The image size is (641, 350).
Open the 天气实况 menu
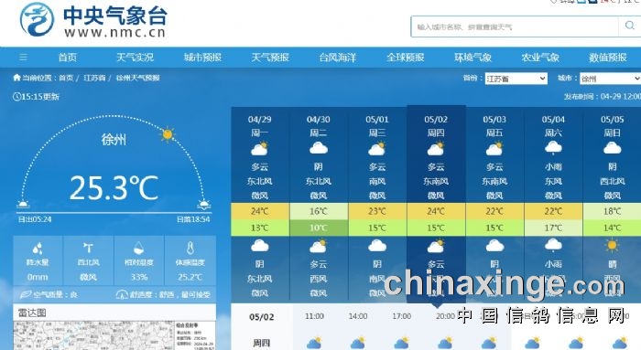(x=135, y=58)
